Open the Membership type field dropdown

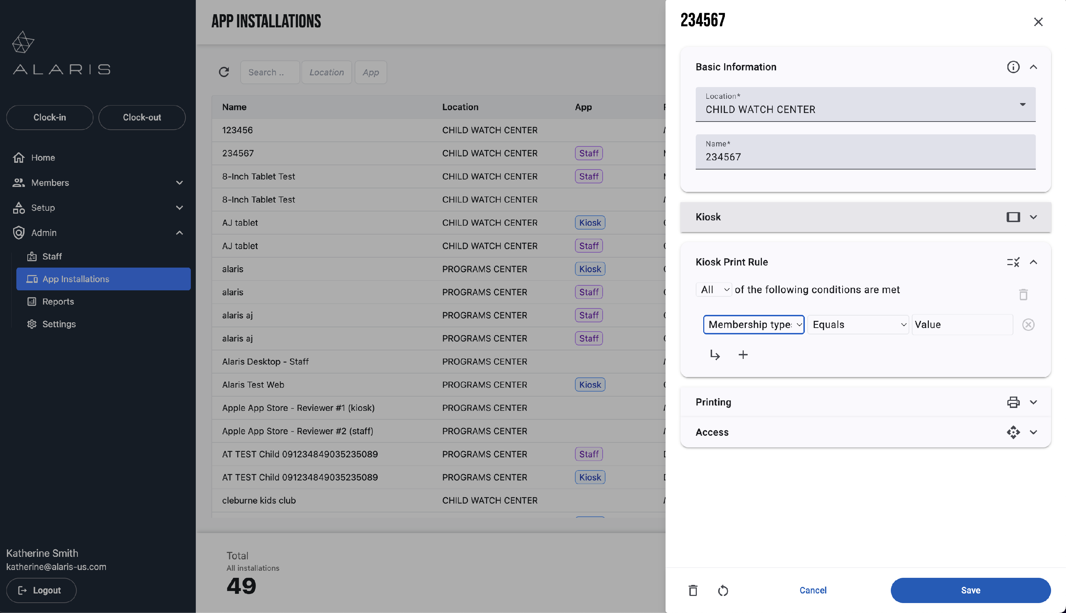pos(753,324)
